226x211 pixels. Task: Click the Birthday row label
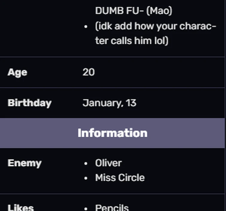point(29,103)
